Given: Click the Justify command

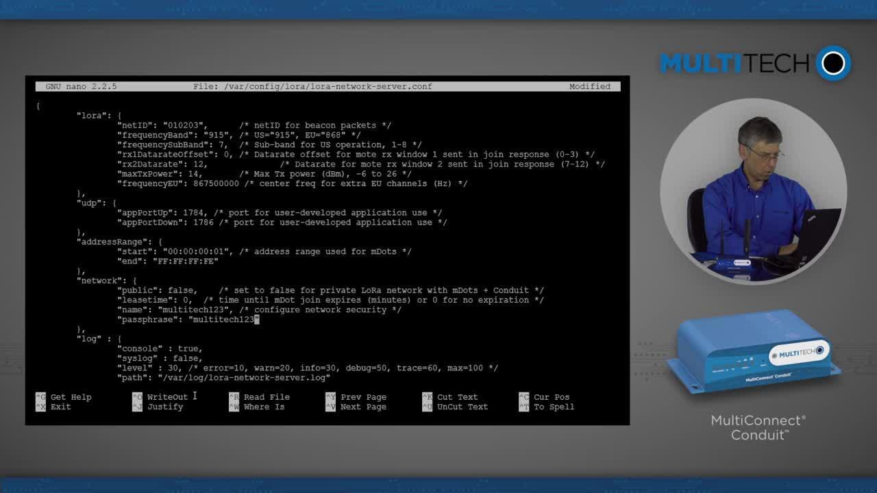Looking at the screenshot, I should (164, 406).
